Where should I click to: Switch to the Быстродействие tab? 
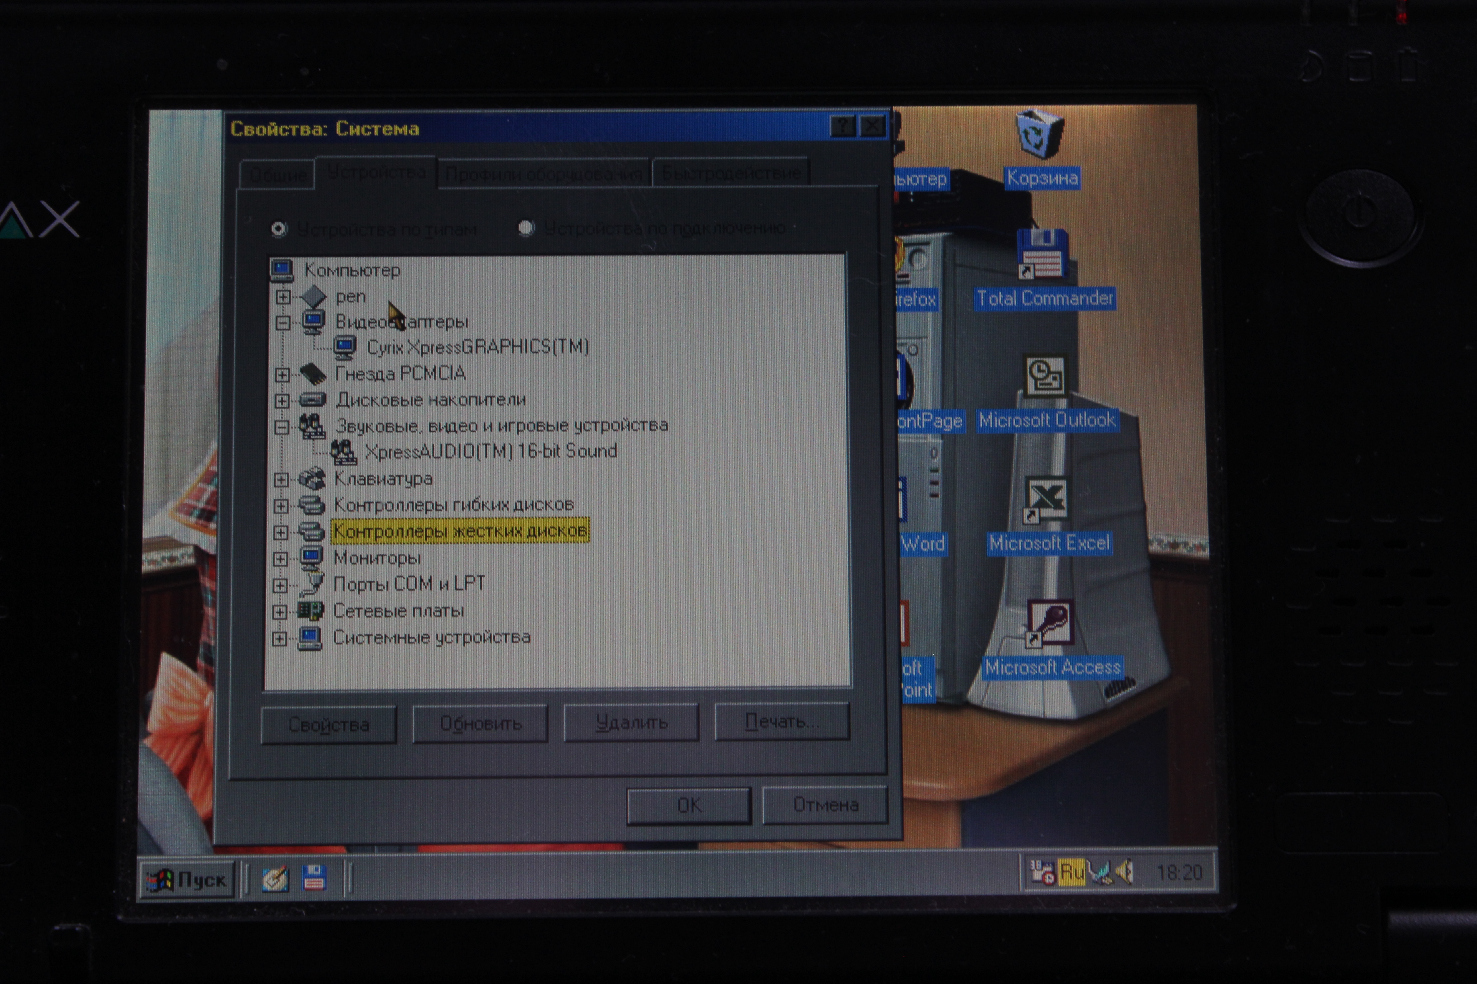pos(731,173)
